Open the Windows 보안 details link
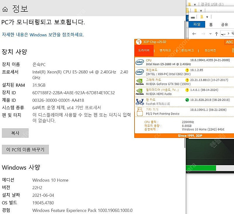The width and height of the screenshot is (234, 214). (43, 34)
